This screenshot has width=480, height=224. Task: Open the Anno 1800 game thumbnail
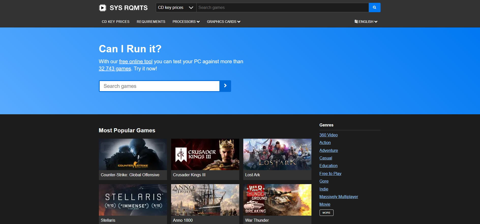click(x=205, y=200)
